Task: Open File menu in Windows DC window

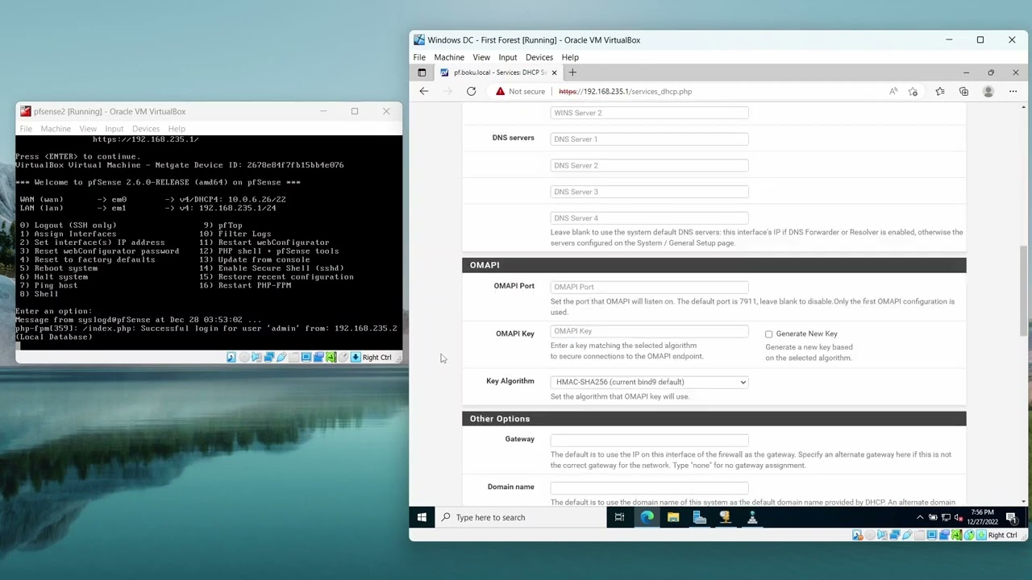Action: pos(419,57)
